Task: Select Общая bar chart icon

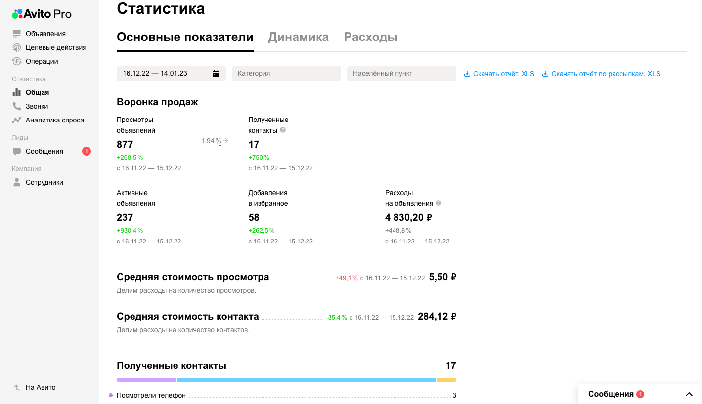Action: [x=17, y=92]
